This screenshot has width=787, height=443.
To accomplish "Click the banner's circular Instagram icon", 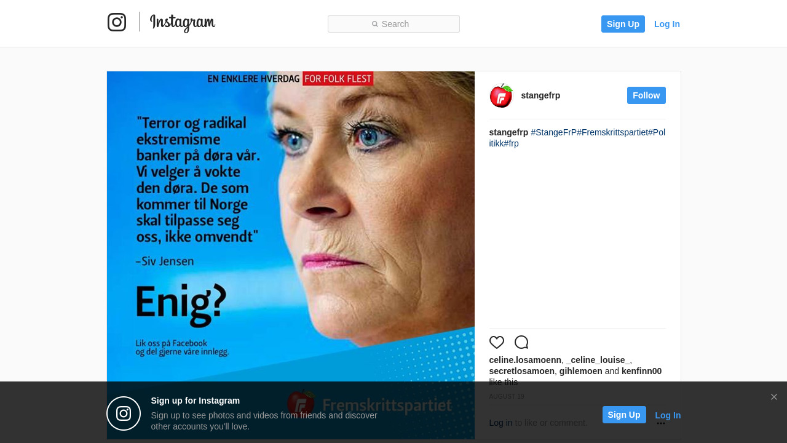I will 124,413.
